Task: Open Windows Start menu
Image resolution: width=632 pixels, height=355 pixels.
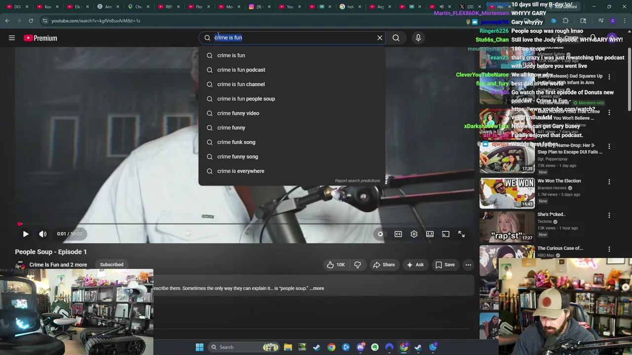Action: point(199,347)
